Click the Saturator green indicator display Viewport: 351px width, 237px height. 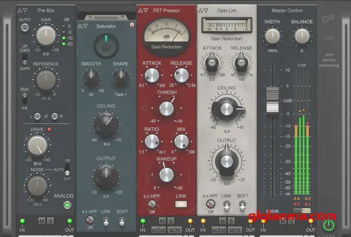point(105,40)
